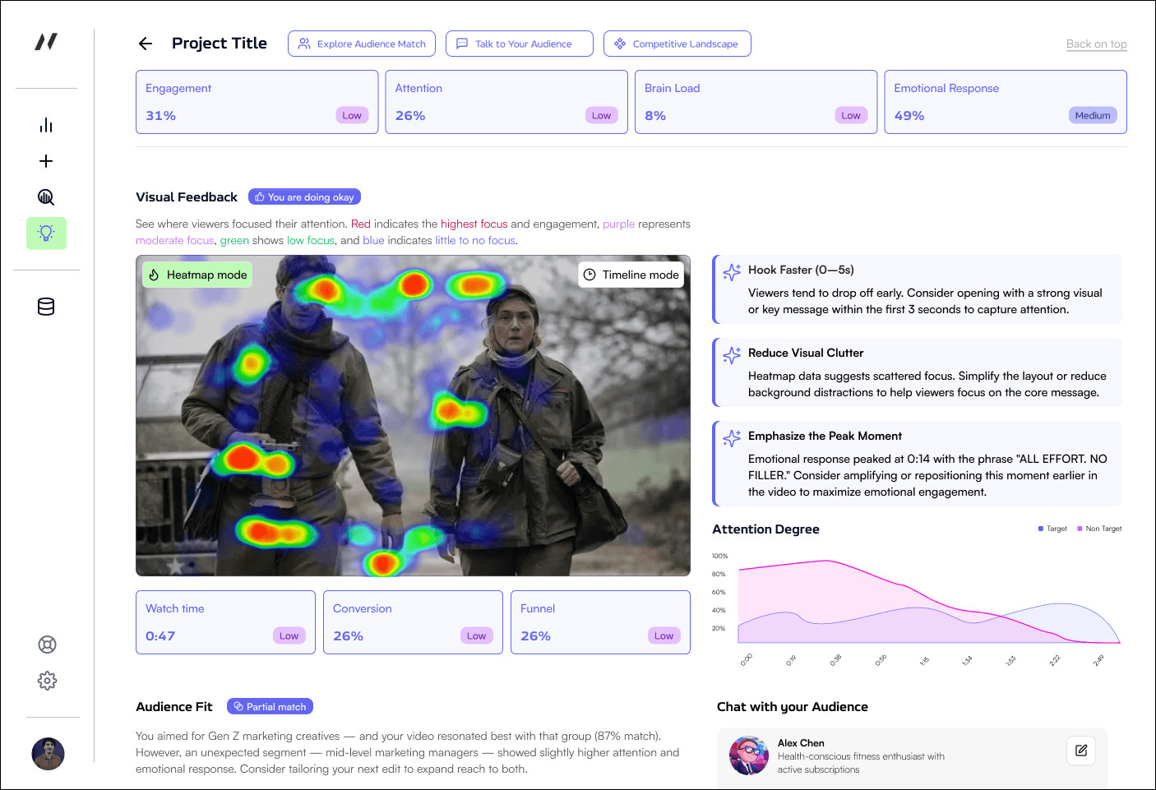Click the plus icon to create new project
Image resolution: width=1156 pixels, height=790 pixels.
[46, 161]
